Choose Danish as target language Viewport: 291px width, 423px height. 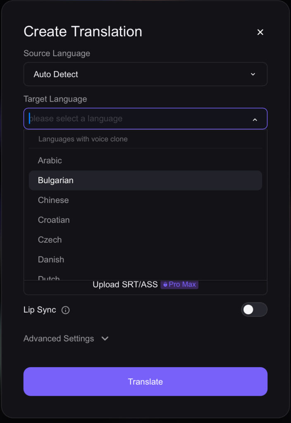pos(51,259)
